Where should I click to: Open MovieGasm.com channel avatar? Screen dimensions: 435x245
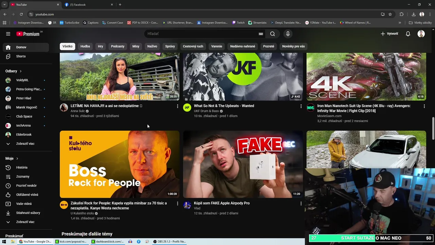pyautogui.click(x=311, y=108)
